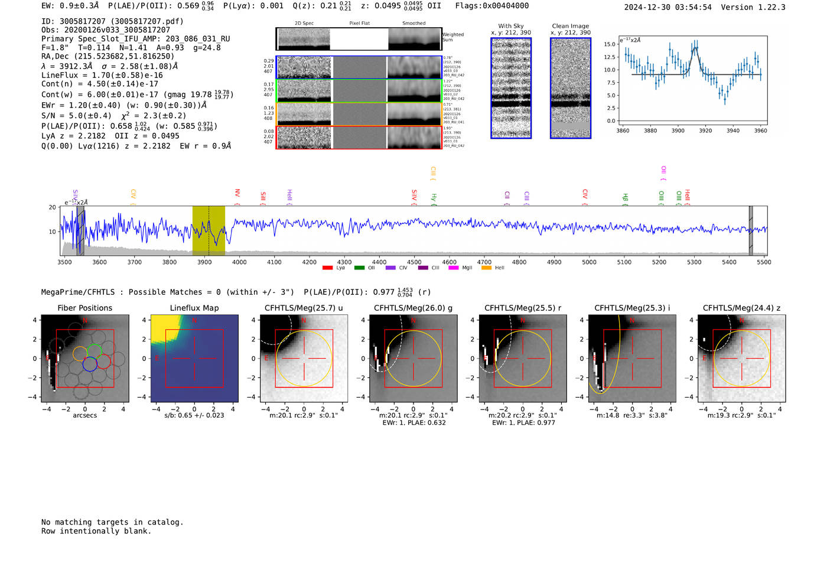Open the Lineflux Map thumbnail
The height and width of the screenshot is (563, 827).
(x=194, y=359)
